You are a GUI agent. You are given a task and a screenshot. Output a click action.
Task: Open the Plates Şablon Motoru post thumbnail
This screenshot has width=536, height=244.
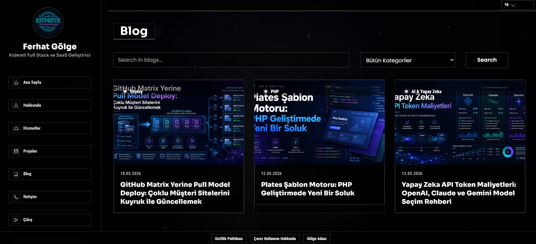pyautogui.click(x=320, y=122)
